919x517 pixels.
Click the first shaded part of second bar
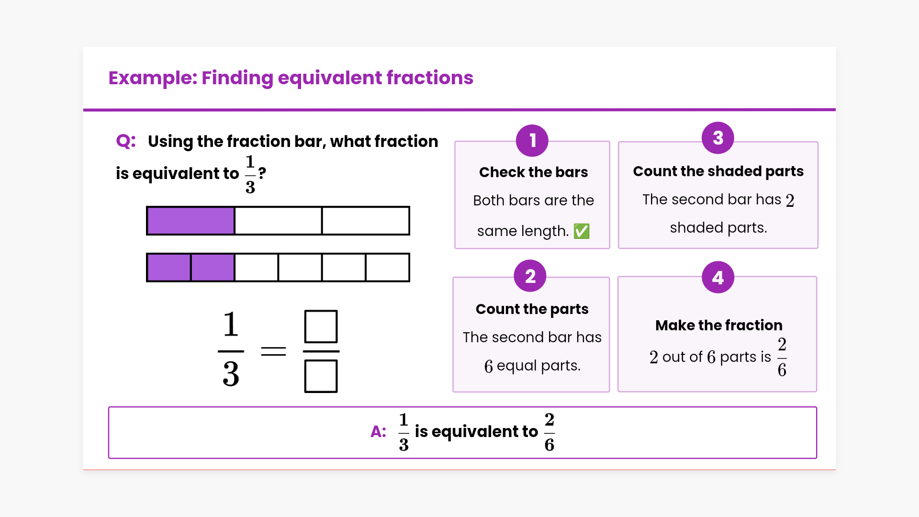pos(168,268)
